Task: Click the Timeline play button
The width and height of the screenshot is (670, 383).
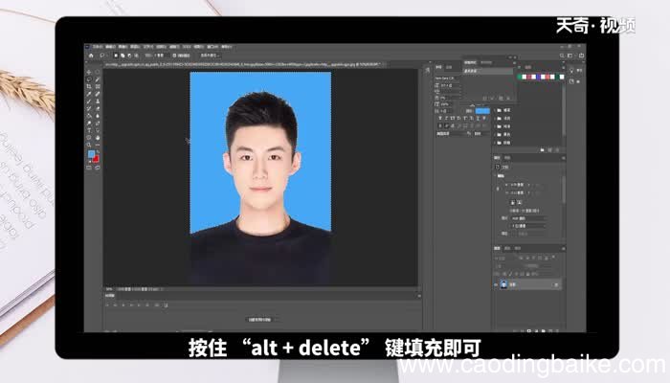Action: coord(123,305)
